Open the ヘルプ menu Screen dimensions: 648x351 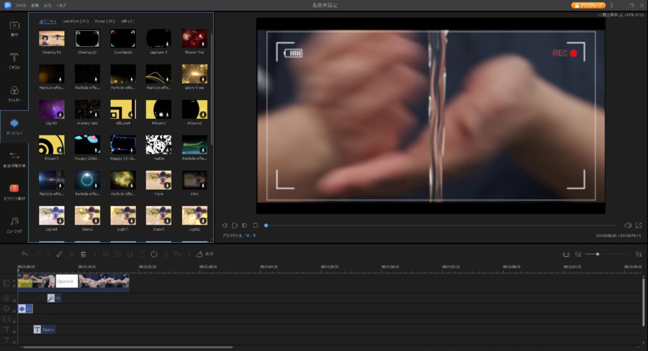61,5
